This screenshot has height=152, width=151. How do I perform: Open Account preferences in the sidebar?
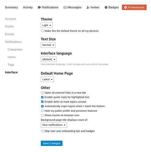click(x=11, y=19)
